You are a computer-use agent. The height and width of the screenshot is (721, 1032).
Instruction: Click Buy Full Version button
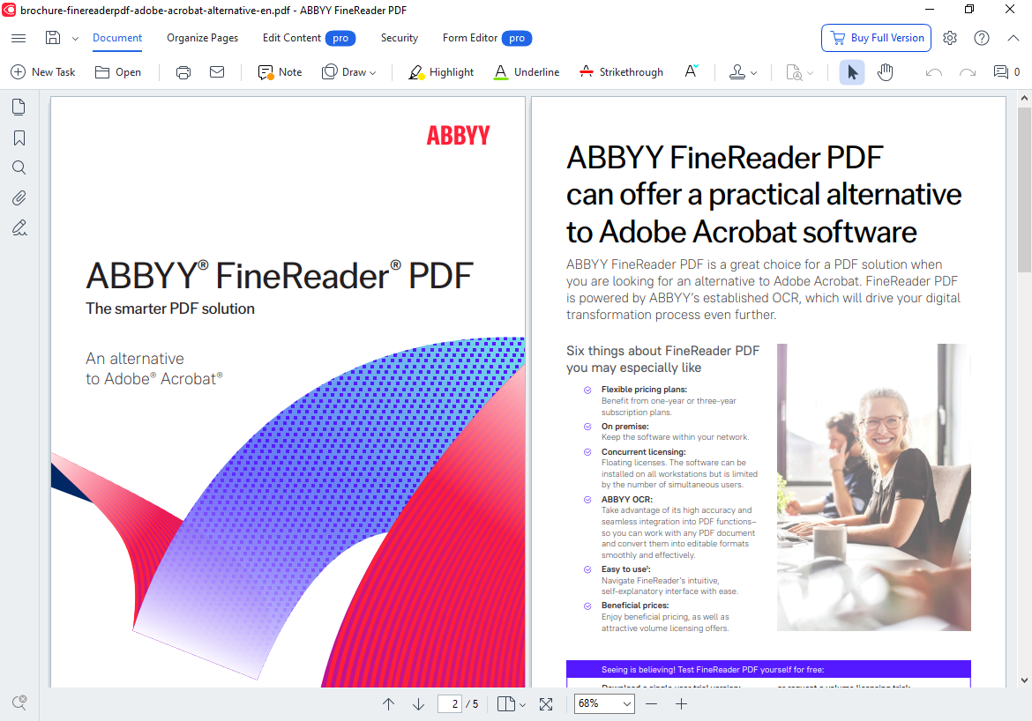876,38
